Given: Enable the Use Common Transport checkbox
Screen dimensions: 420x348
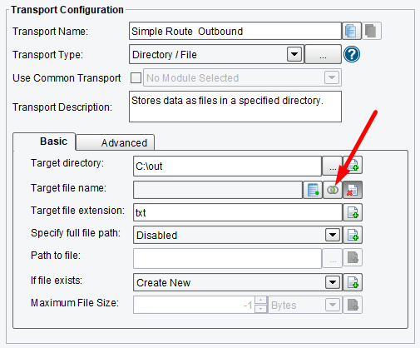Looking at the screenshot, I should click(x=136, y=78).
